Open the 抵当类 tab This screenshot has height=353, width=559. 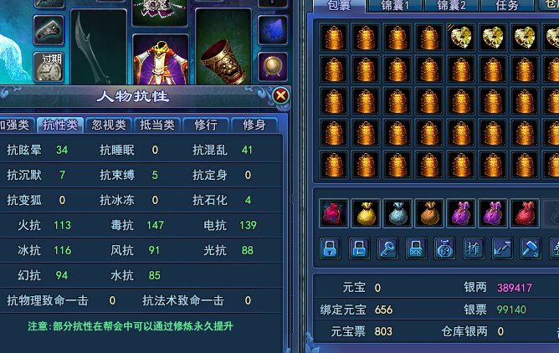[157, 125]
